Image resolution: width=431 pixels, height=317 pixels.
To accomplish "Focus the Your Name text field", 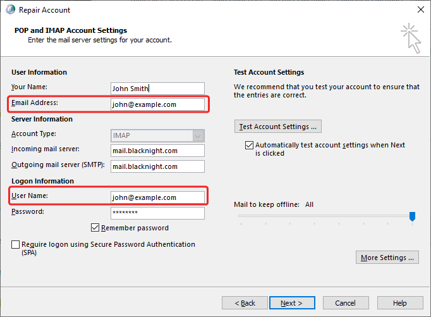I will 157,89.
